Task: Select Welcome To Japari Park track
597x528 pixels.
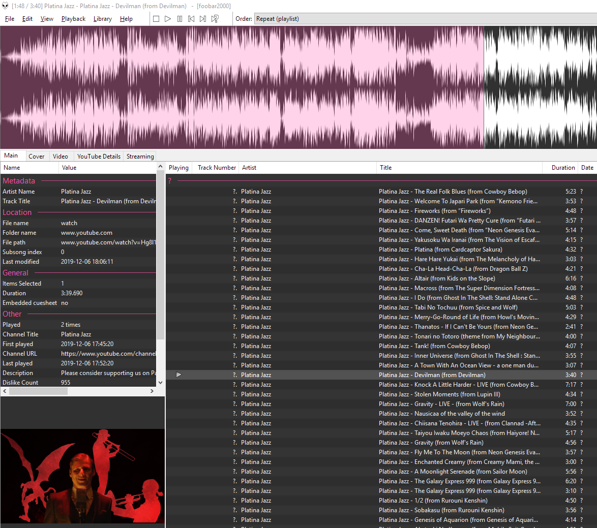Action: pyautogui.click(x=381, y=201)
